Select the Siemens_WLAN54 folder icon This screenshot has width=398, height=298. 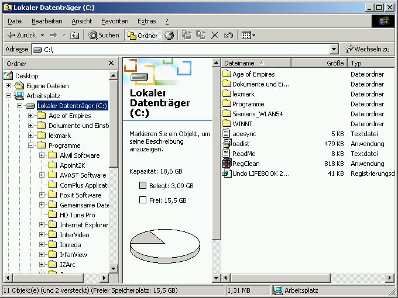(x=227, y=114)
